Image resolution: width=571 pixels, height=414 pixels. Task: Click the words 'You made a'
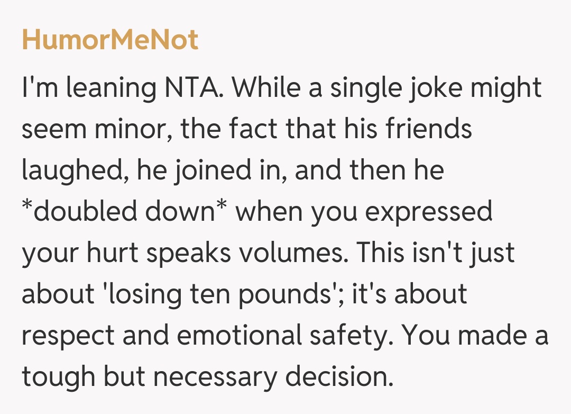pyautogui.click(x=483, y=335)
